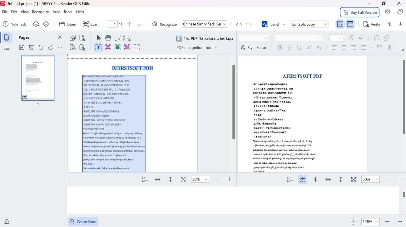
Task: Open the Area menu
Action: click(x=56, y=12)
